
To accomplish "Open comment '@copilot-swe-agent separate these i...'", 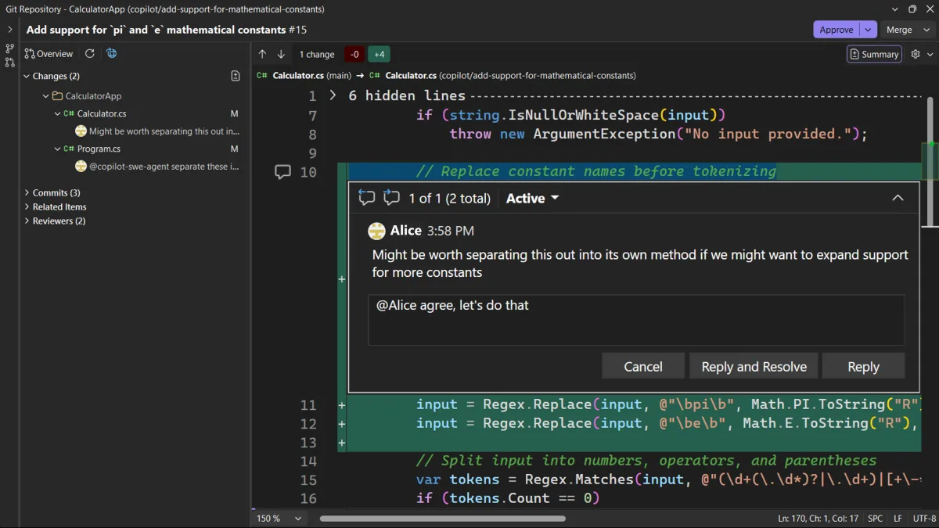I will [x=157, y=166].
